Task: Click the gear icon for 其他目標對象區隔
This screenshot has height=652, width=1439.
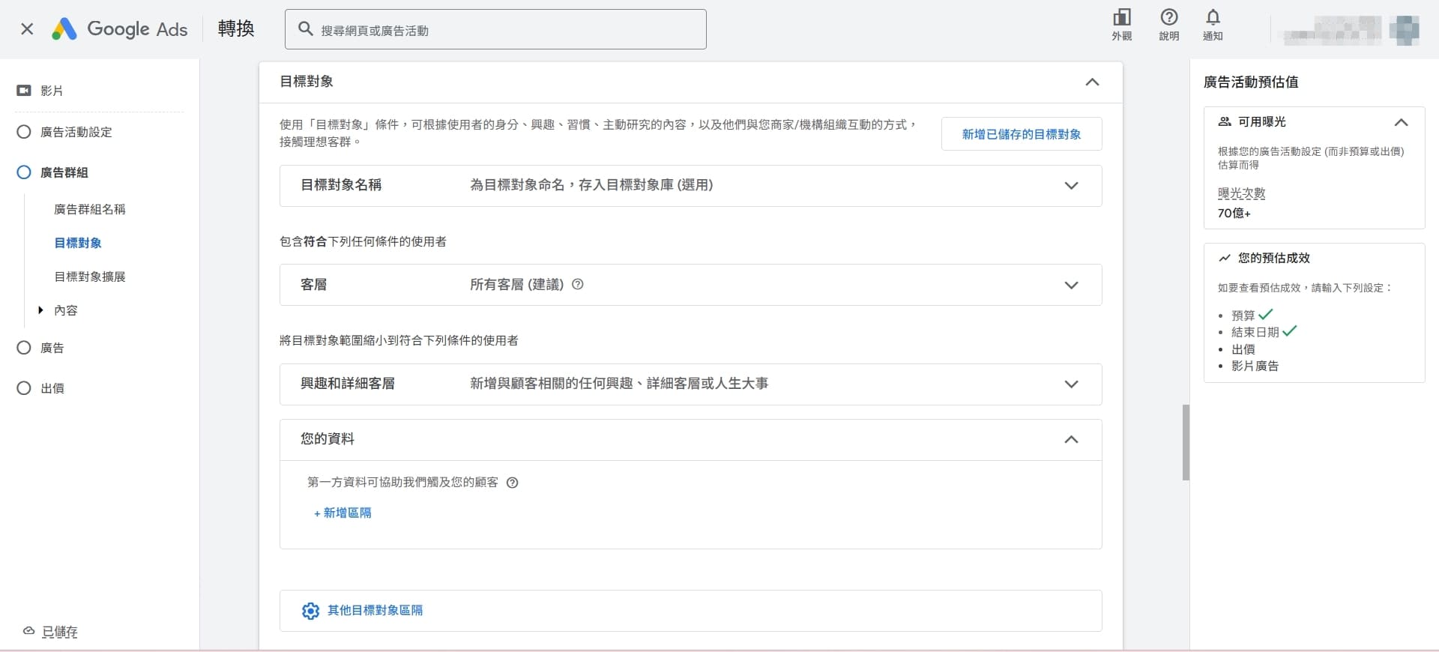Action: (310, 611)
